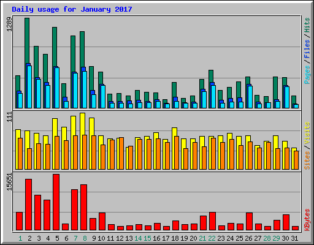Image resolution: width=314 pixels, height=245 pixels.
Task: Select the 15651 KBytes axis value
Action: click(x=9, y=182)
